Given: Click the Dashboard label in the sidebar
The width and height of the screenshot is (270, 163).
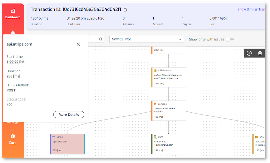Looking at the screenshot, I should [13, 17].
